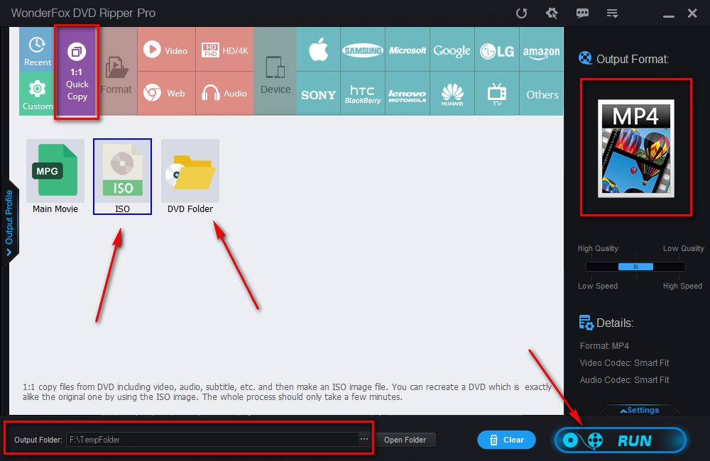Image resolution: width=710 pixels, height=461 pixels.
Task: Select the Sony device brand
Action: click(318, 94)
